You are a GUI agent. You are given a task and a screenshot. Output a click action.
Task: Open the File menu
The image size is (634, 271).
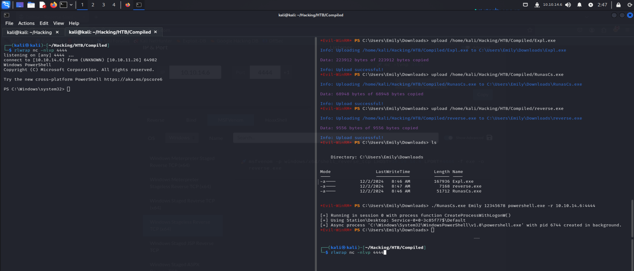pos(9,23)
